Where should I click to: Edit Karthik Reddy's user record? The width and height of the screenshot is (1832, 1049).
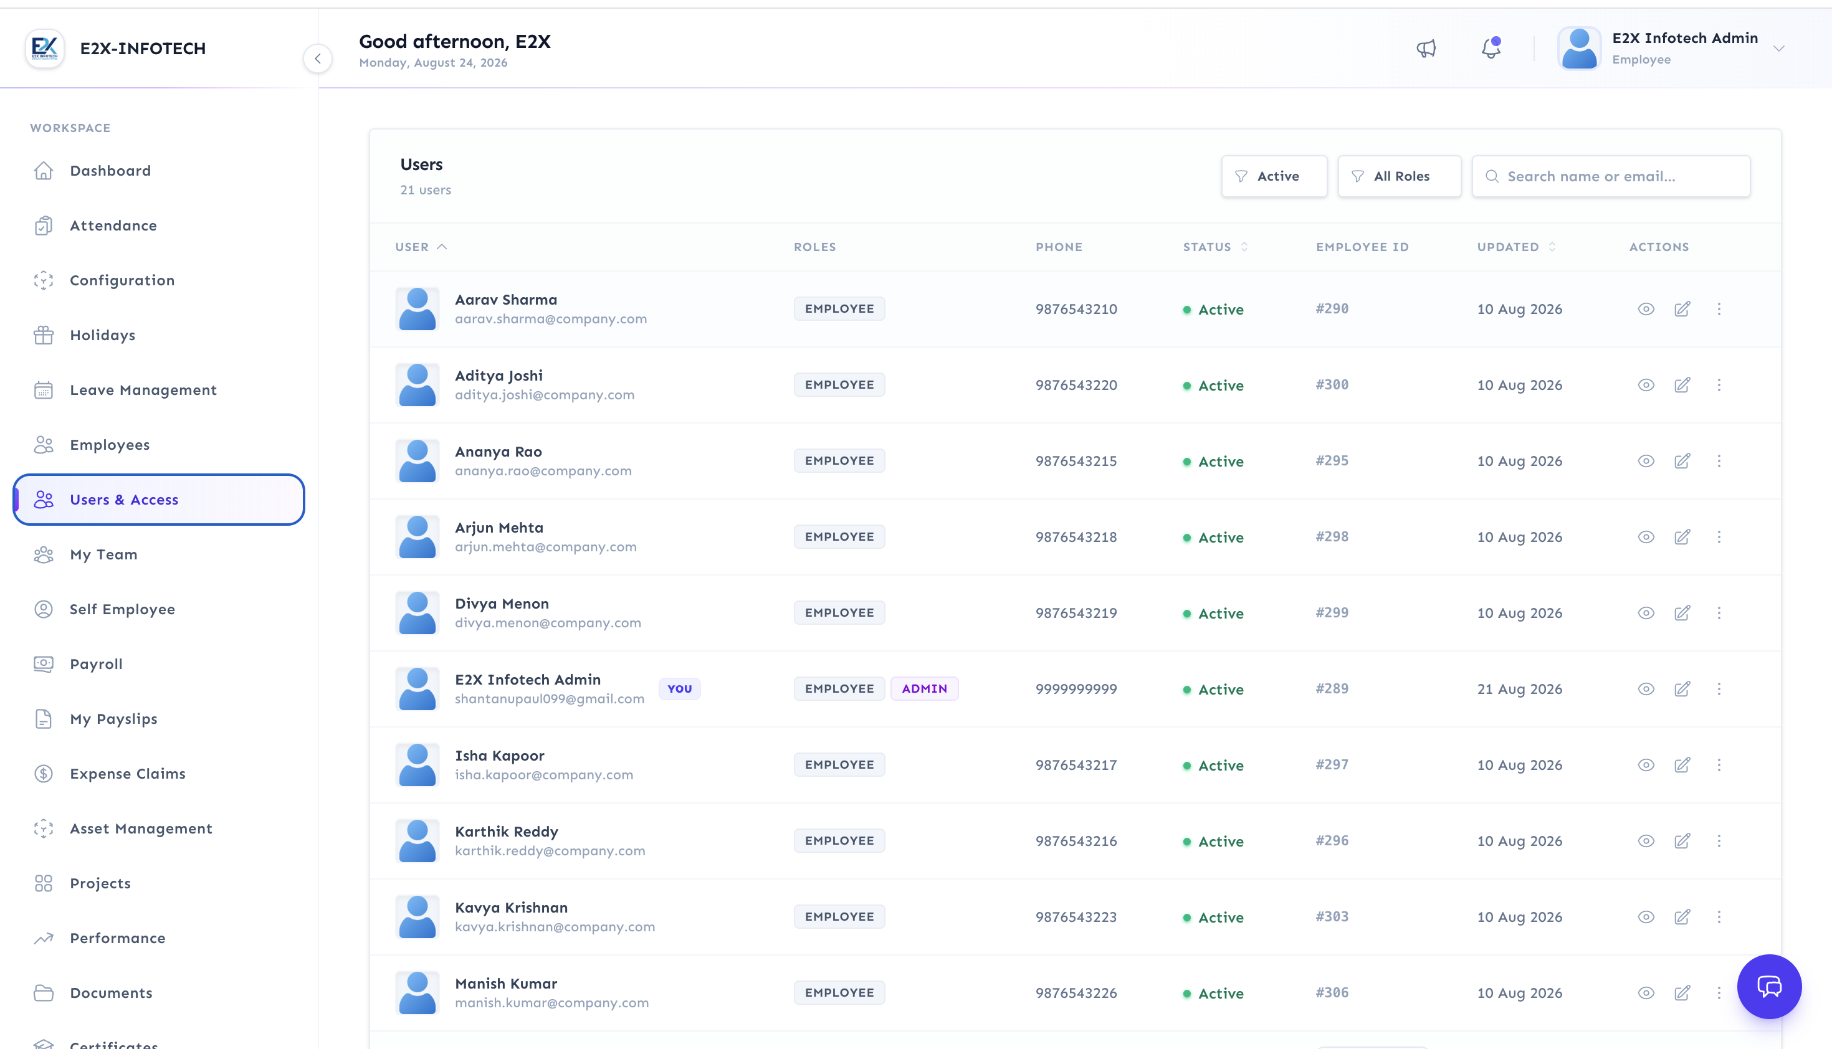(1682, 841)
